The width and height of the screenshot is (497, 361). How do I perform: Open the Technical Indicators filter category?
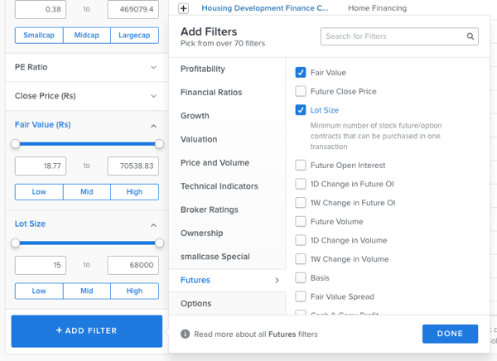point(219,186)
